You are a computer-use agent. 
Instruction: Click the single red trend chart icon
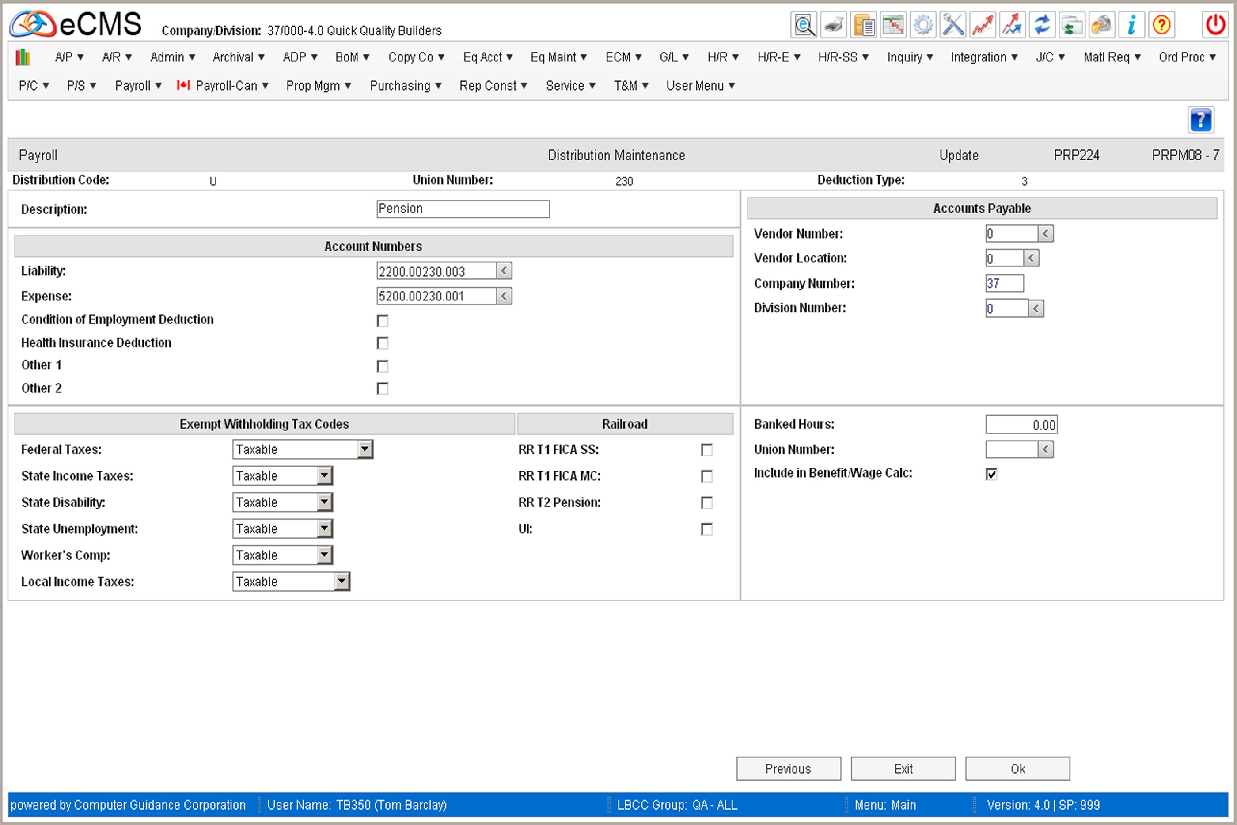click(x=983, y=25)
